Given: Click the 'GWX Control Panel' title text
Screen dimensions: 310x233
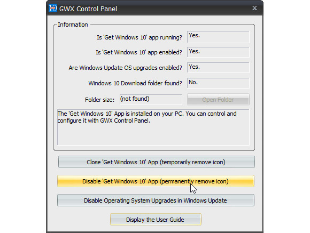Looking at the screenshot, I should click(x=88, y=9).
